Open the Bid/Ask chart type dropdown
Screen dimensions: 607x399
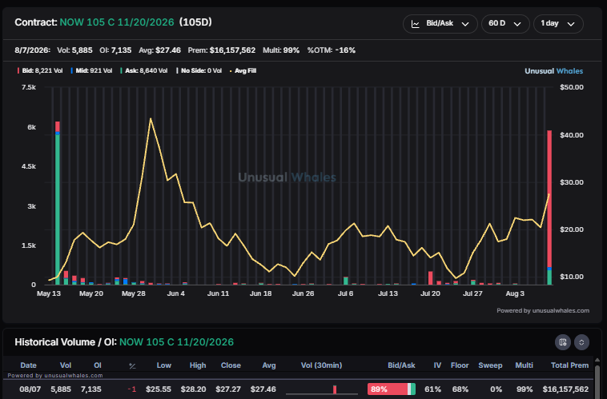click(x=440, y=24)
